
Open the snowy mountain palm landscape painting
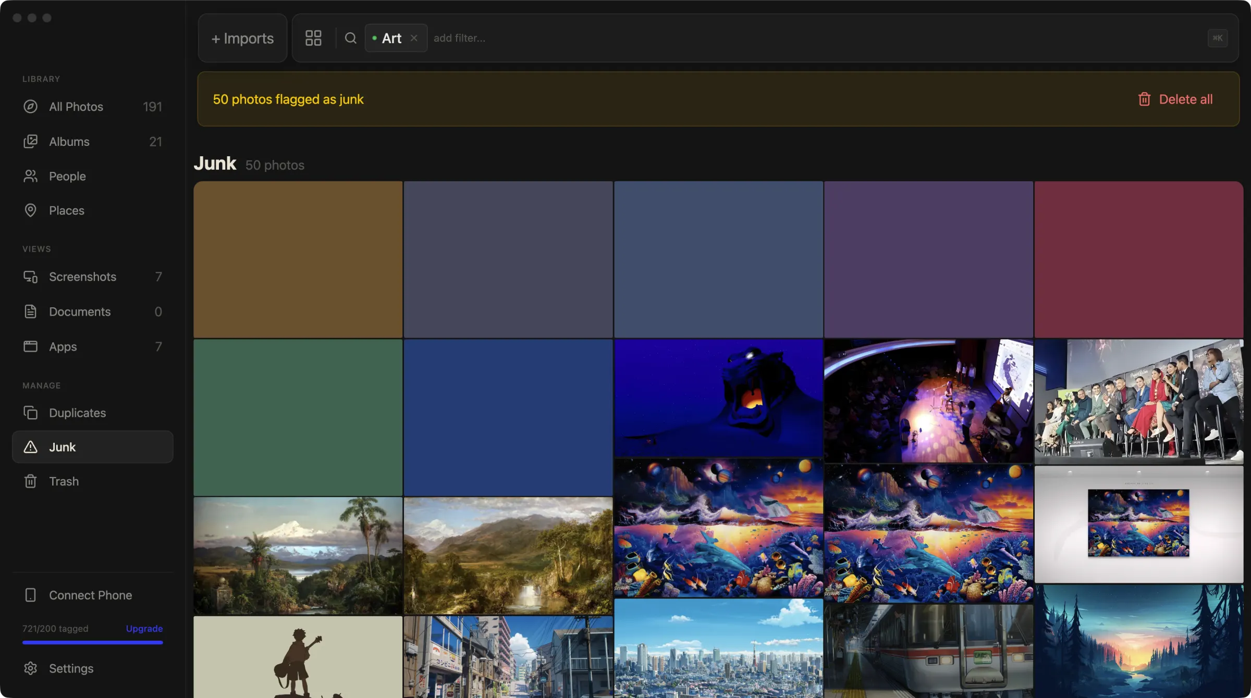pos(298,556)
